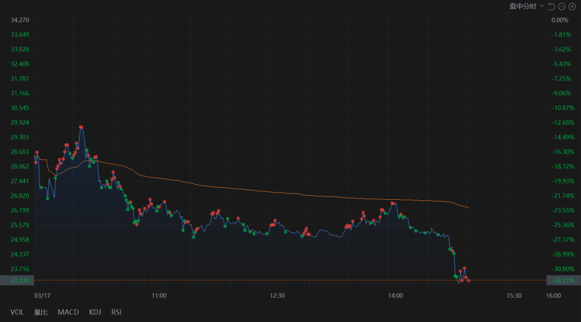The width and height of the screenshot is (581, 322).
Task: Click the highlighted -32.21% change label
Action: click(x=562, y=280)
